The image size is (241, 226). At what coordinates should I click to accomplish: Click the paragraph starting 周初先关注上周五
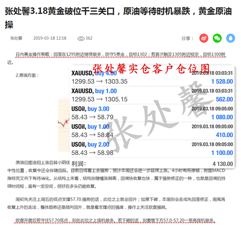[x=116, y=203]
